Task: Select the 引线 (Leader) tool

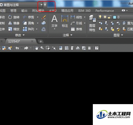Action: [76, 23]
